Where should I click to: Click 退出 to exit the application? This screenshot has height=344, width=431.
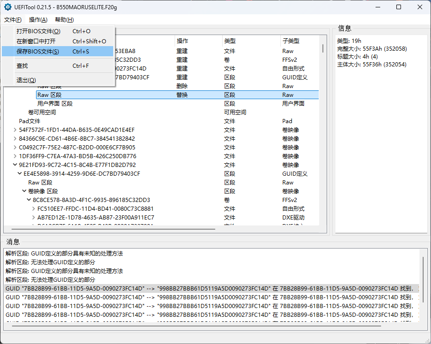pos(26,80)
